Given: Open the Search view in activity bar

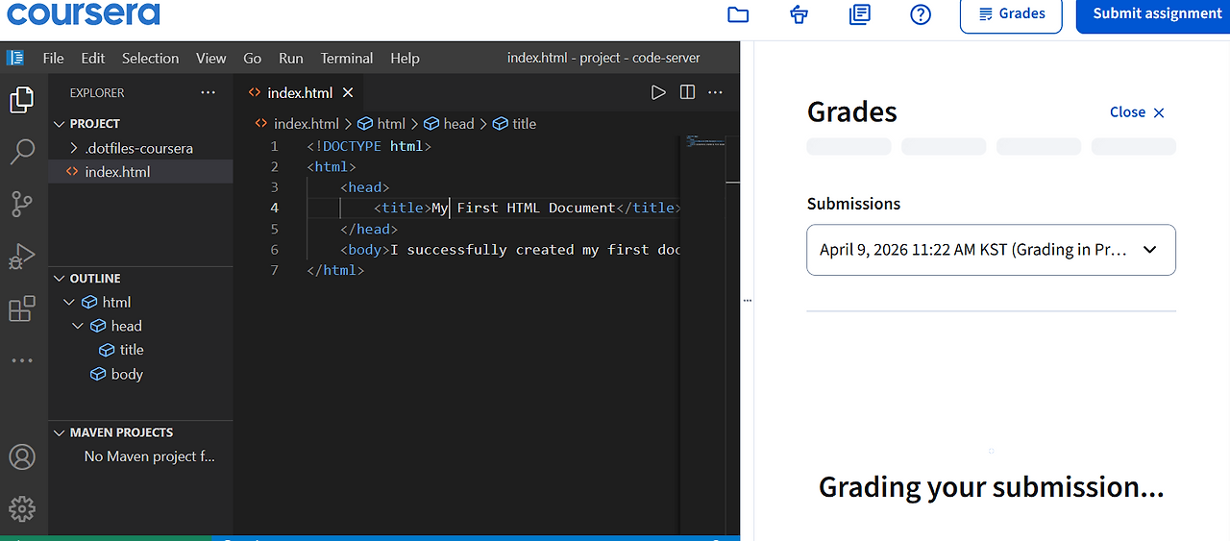Looking at the screenshot, I should [21, 151].
